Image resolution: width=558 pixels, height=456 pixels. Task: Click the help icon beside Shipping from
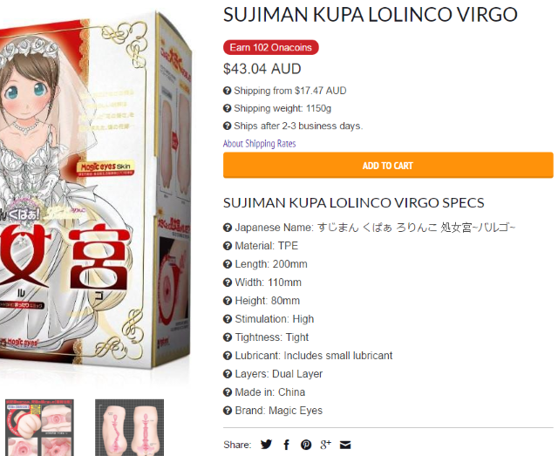227,91
